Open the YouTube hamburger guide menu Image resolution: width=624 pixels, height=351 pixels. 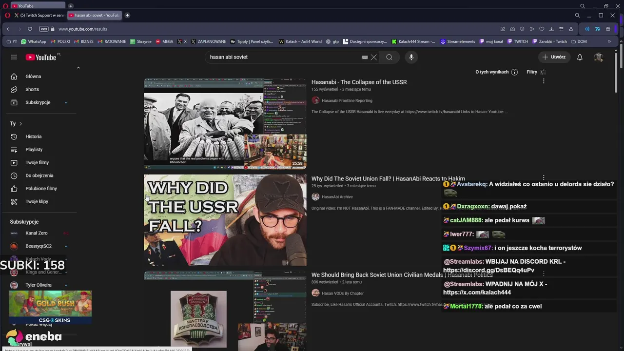tap(14, 57)
